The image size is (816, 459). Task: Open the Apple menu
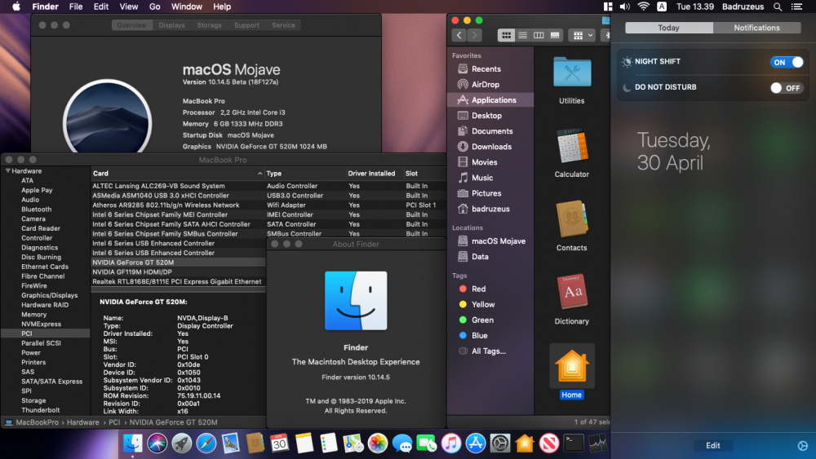click(16, 7)
